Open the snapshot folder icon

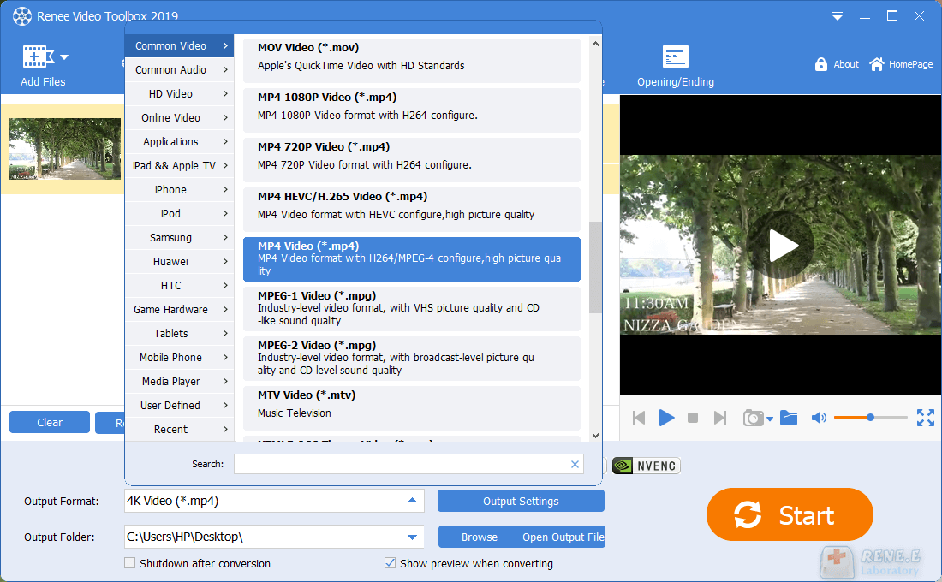(789, 418)
